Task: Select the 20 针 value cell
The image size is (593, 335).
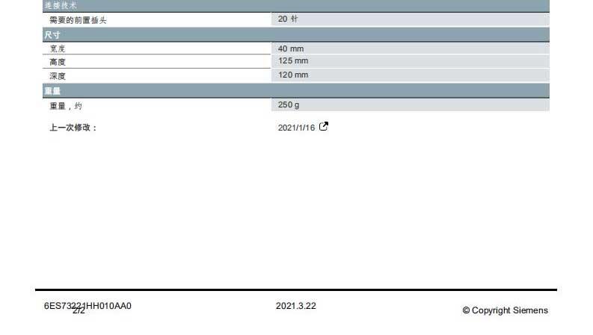Action: [288, 19]
